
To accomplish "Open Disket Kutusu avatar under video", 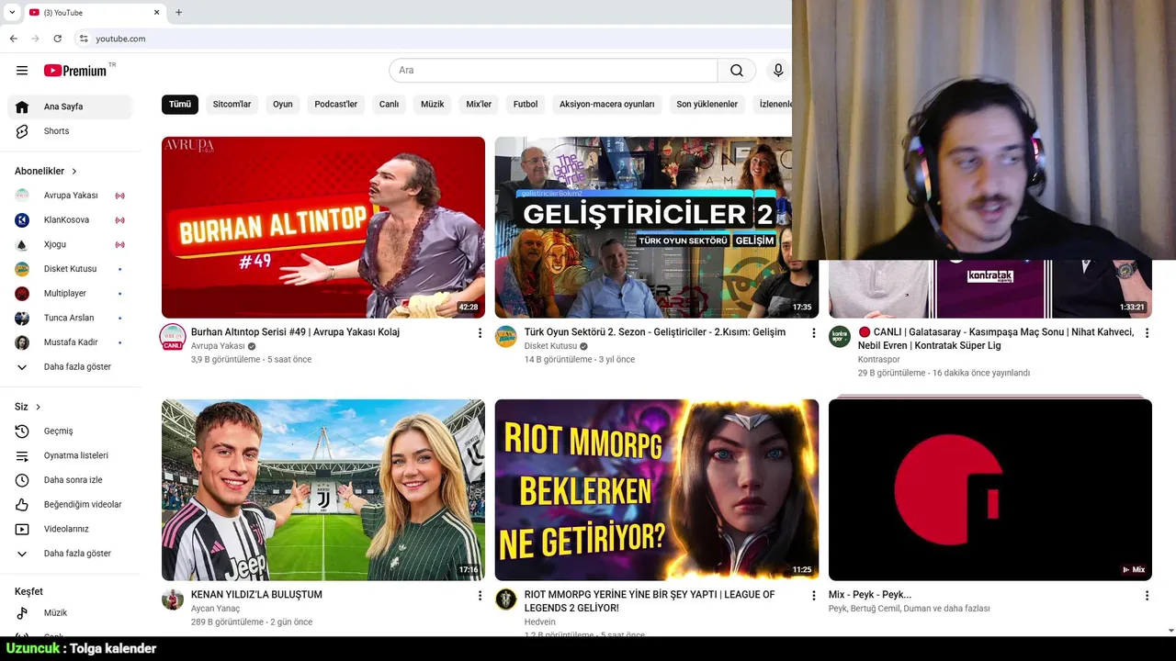I will (x=506, y=337).
